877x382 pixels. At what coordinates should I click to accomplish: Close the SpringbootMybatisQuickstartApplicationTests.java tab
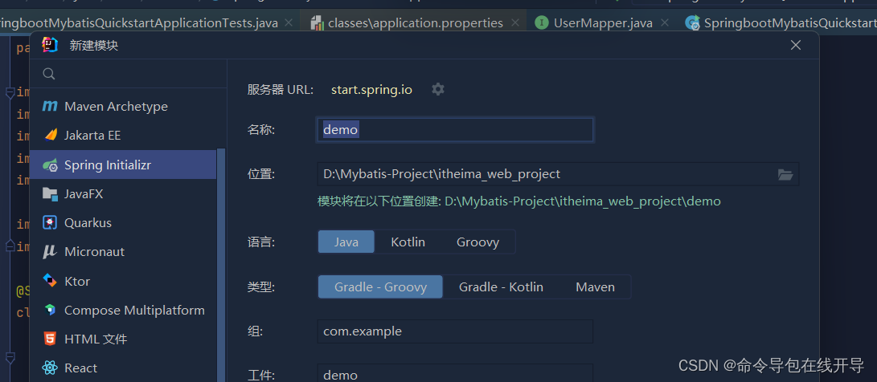click(289, 23)
